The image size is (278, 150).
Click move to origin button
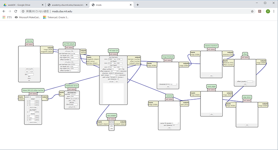tap(33, 108)
